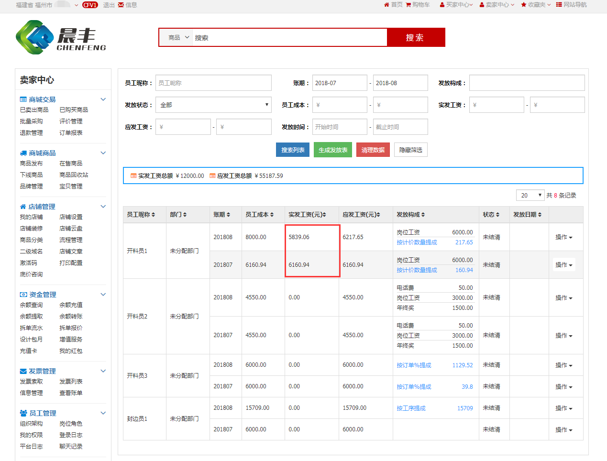Collapse the 商城交易 sidebar section
Image resolution: width=607 pixels, height=461 pixels.
[103, 99]
